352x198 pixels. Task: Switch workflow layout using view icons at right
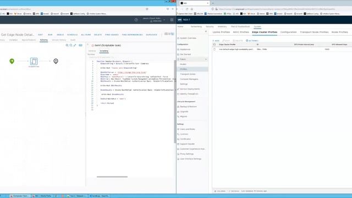point(169,34)
